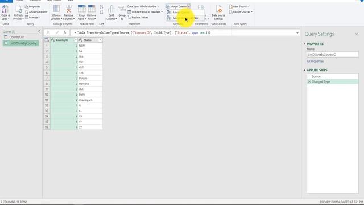Viewport: 364px width, 205px height.
Task: Click the QLD cell
Action: coord(90,67)
